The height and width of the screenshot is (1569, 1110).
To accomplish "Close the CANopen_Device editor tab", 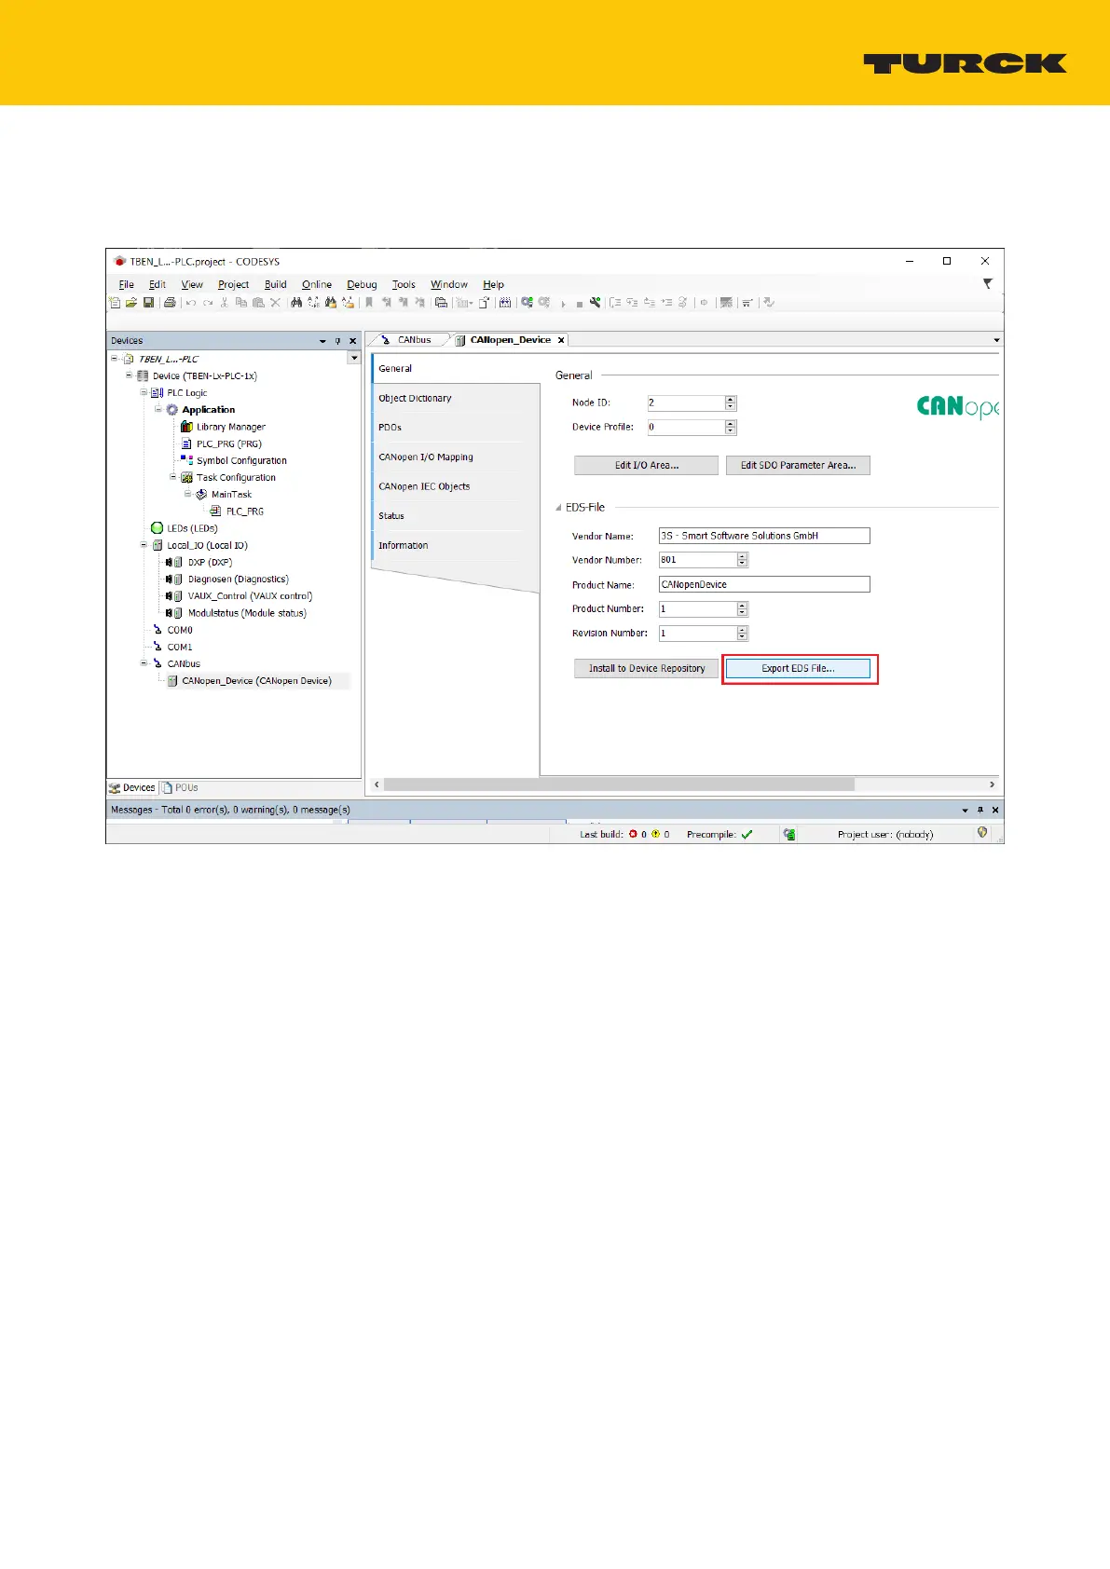I will [561, 340].
